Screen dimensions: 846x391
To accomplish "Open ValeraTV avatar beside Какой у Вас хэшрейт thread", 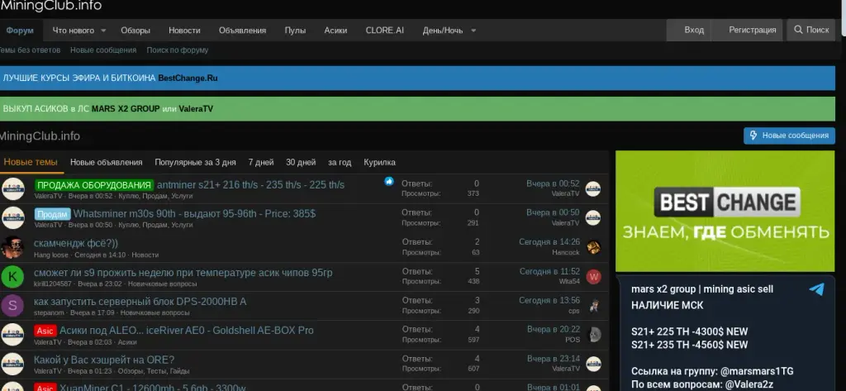I will click(x=12, y=364).
